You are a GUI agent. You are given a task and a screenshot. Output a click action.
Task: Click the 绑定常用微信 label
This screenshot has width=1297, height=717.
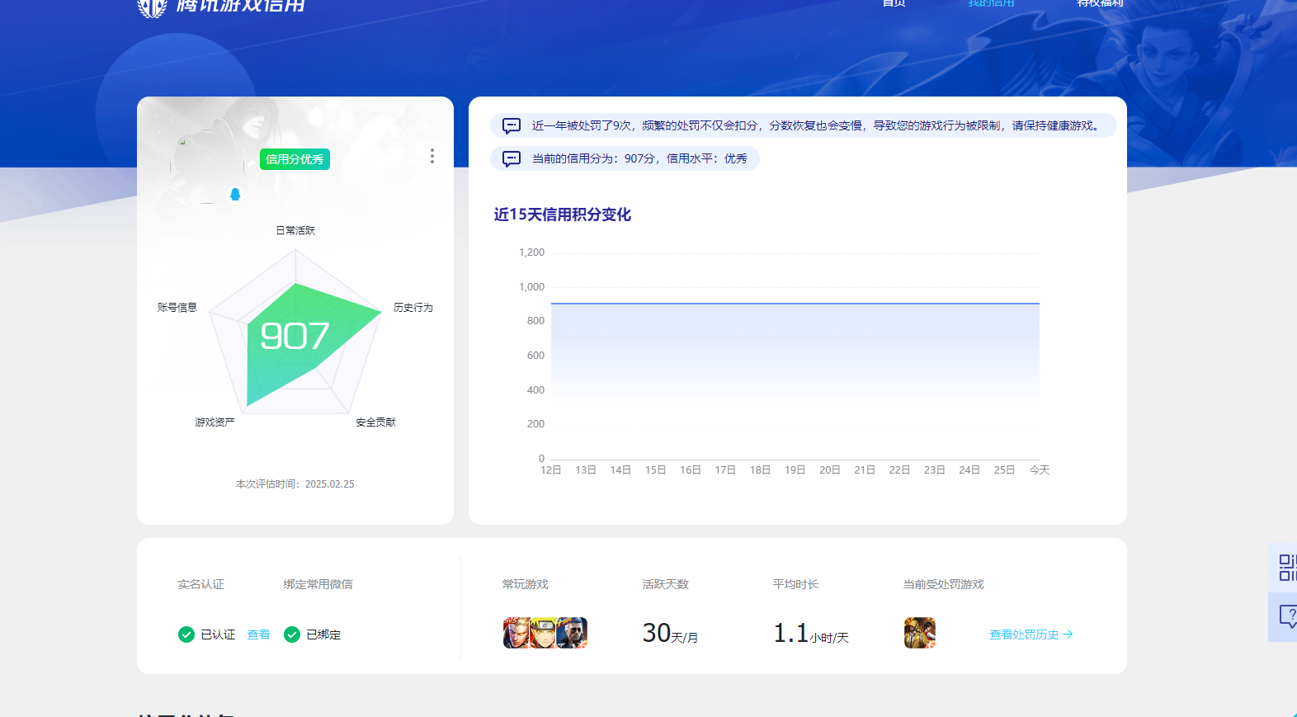pyautogui.click(x=318, y=584)
